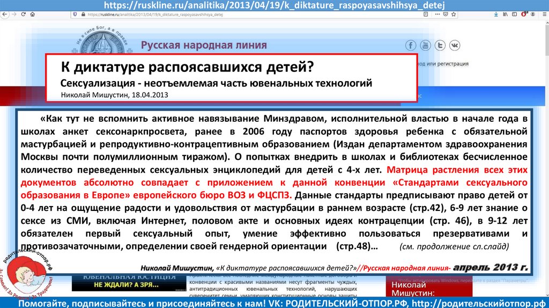Open the browser library icon

(505, 14)
